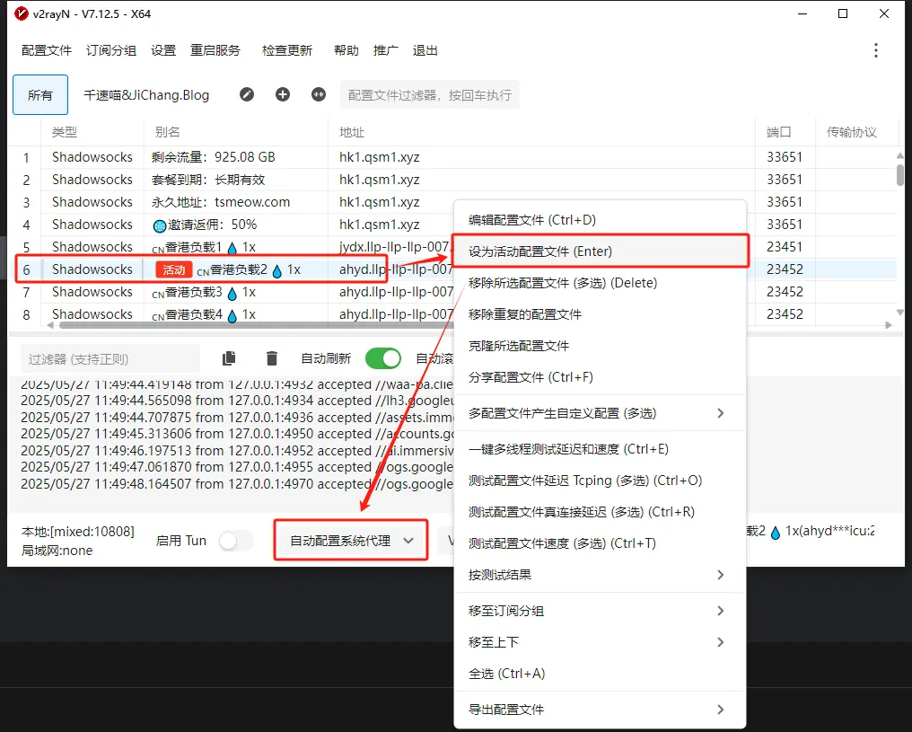Run 一键多线程测试延迟和速度 from the context menu
912x732 pixels.
point(600,449)
